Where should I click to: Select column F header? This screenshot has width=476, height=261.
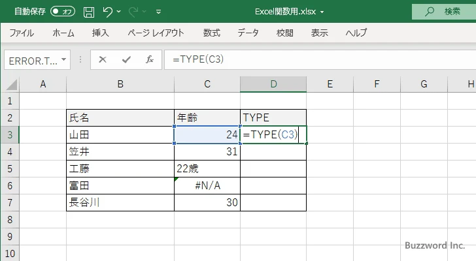click(x=377, y=84)
